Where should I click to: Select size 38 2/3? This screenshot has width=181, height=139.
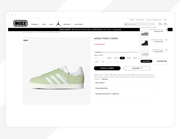[129, 58]
